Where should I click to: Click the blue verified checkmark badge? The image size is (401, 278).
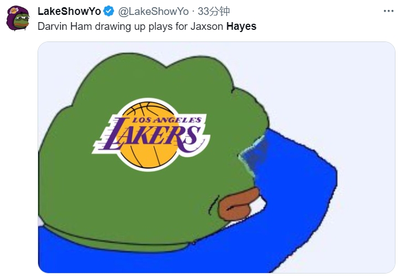109,11
